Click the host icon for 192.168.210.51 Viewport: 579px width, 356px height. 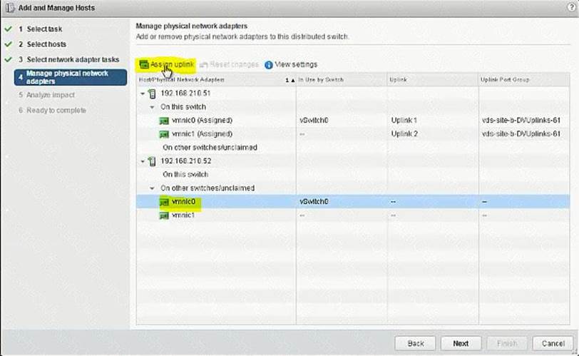(151, 93)
